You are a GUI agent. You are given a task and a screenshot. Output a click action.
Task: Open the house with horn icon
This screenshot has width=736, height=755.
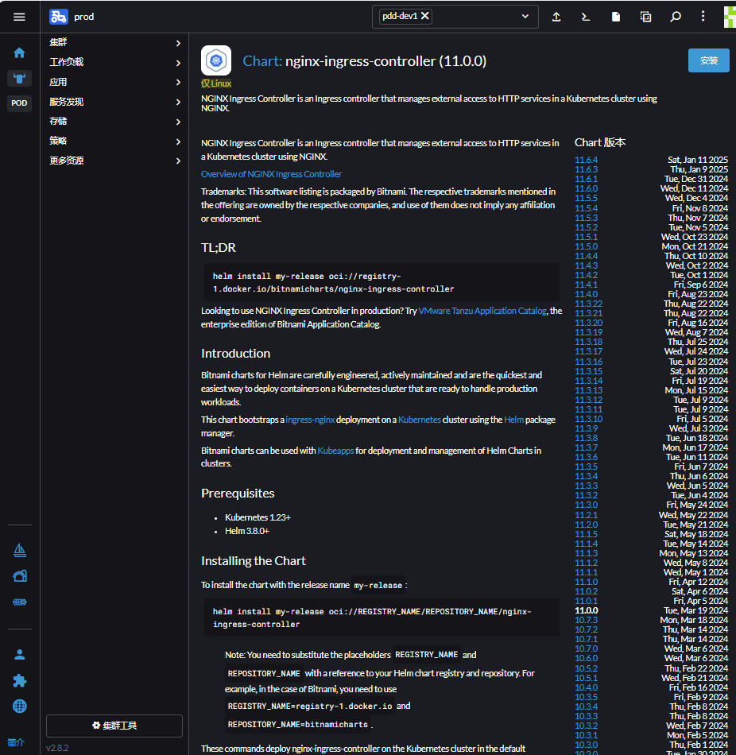coord(20,576)
